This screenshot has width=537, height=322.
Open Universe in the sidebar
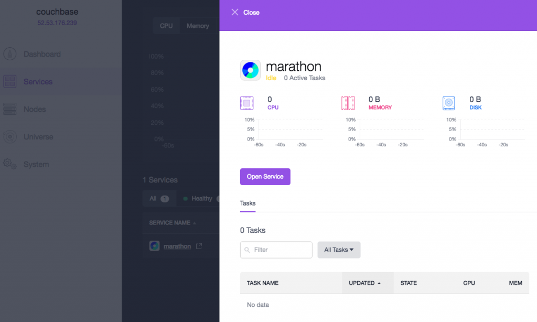pyautogui.click(x=38, y=137)
